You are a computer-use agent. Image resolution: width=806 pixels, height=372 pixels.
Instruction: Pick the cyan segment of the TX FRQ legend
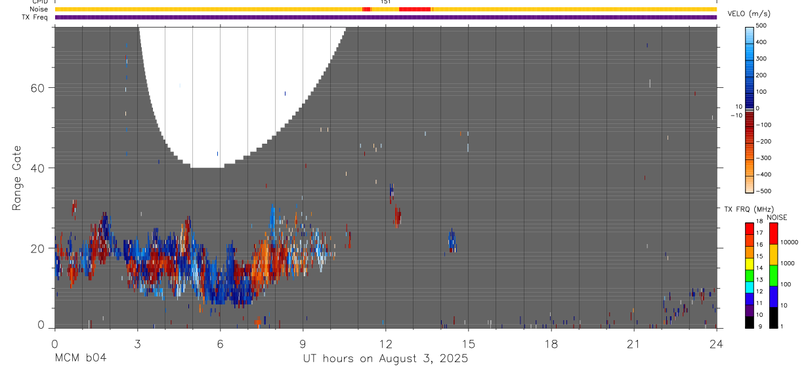[x=750, y=287]
